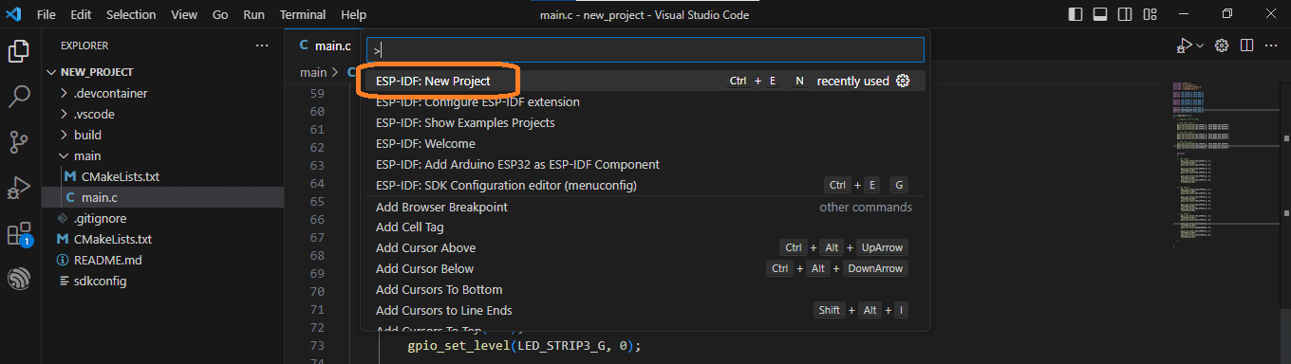This screenshot has width=1291, height=364.
Task: Click the command palette input field
Action: click(x=645, y=50)
